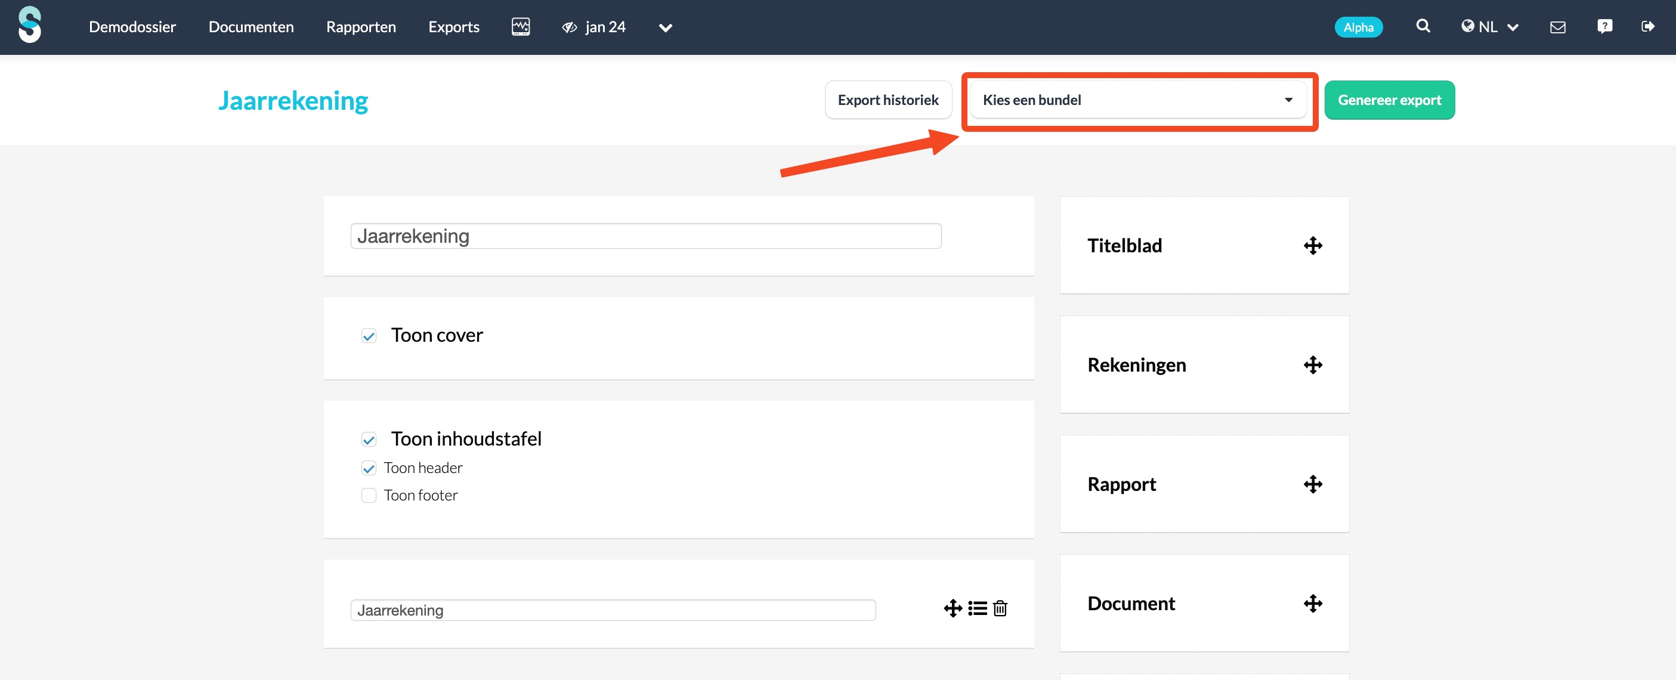Go to the Rapporten menu
This screenshot has height=680, width=1676.
point(360,27)
